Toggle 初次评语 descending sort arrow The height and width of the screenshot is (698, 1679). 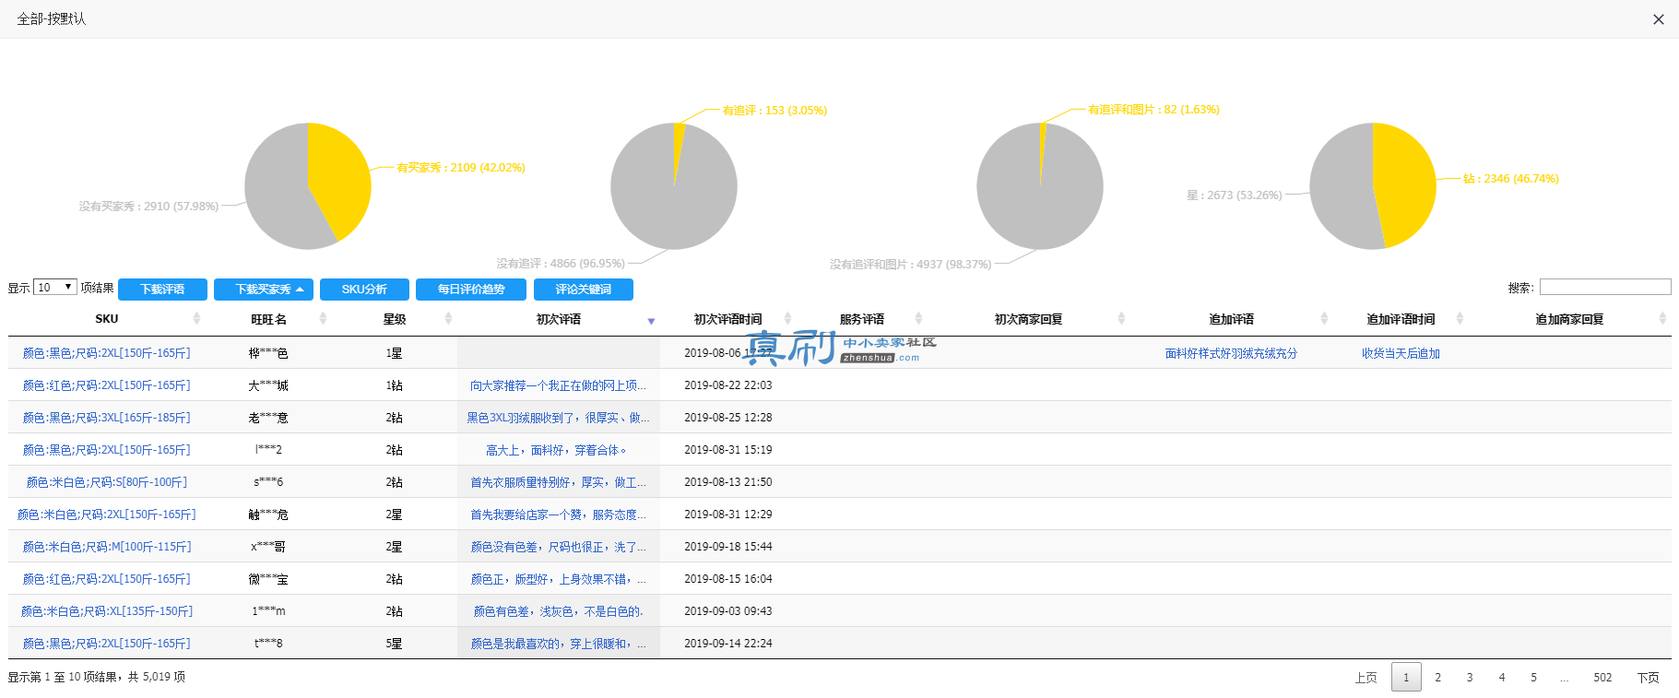pyautogui.click(x=651, y=321)
